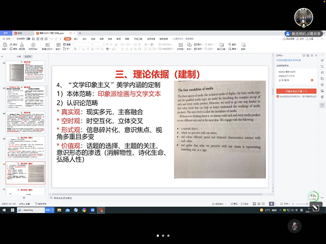This screenshot has height=244, width=326.
Task: Toggle Underline formatting
Action: click(84, 49)
